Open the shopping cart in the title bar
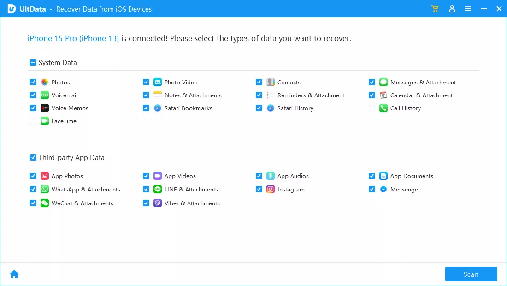507x286 pixels. point(435,9)
